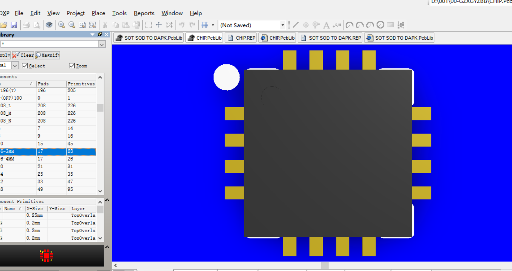Screen dimensions: 512x271
Task: Select the Place String text tool
Action: coord(326,25)
